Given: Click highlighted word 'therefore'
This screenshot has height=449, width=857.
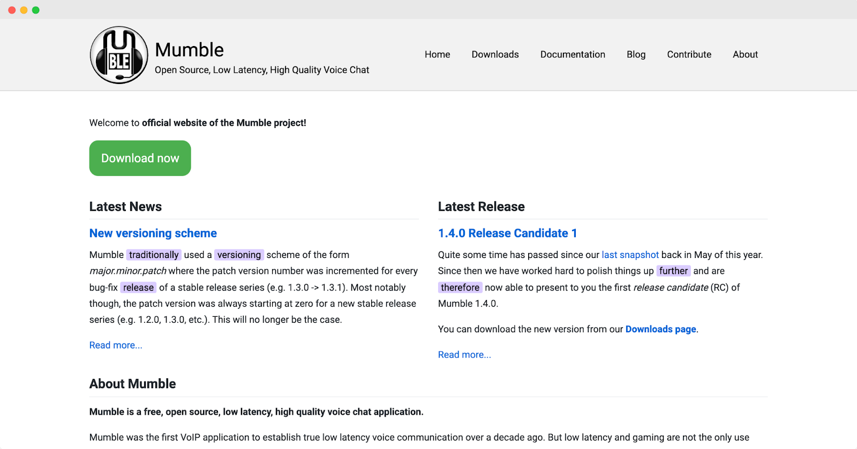Looking at the screenshot, I should tap(460, 287).
